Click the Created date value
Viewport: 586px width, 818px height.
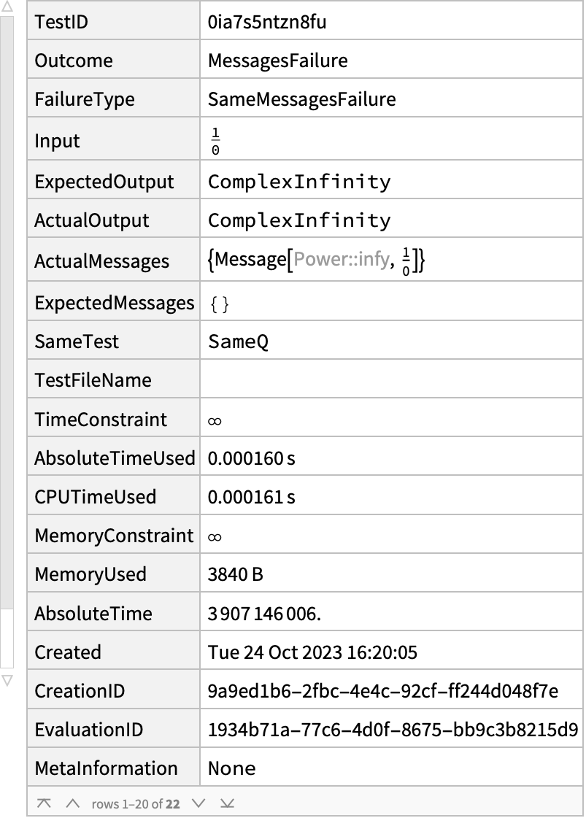click(312, 652)
